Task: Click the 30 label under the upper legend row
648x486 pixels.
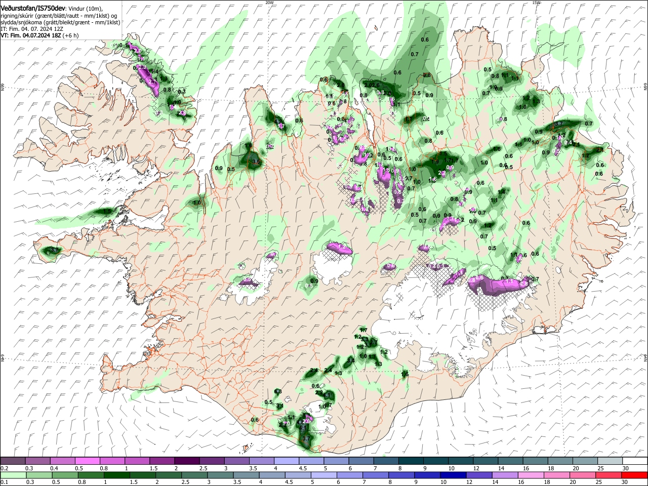Action: tap(625, 468)
